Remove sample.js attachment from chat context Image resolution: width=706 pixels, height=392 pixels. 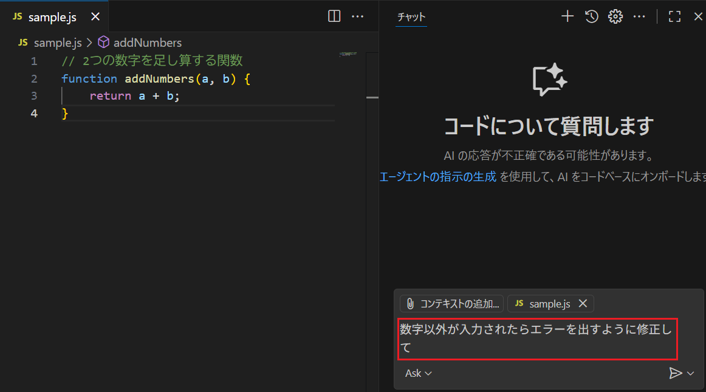click(x=583, y=303)
